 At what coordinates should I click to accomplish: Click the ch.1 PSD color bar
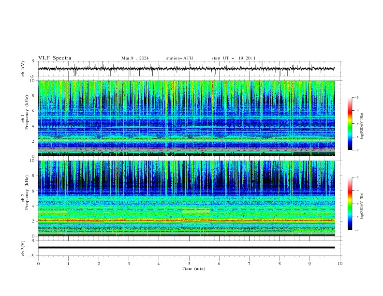[x=350, y=124]
